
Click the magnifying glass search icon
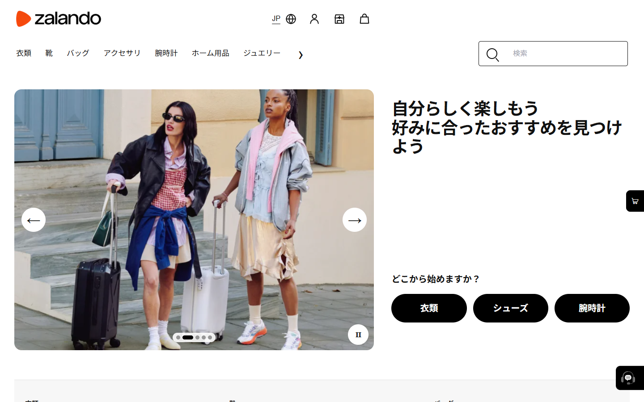(492, 54)
